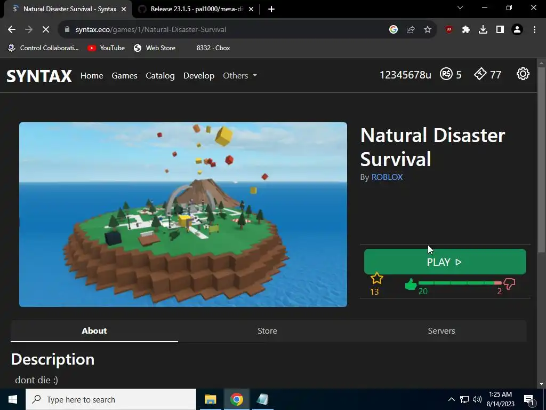
Task: Toggle the browser side panel icon
Action: (500, 30)
